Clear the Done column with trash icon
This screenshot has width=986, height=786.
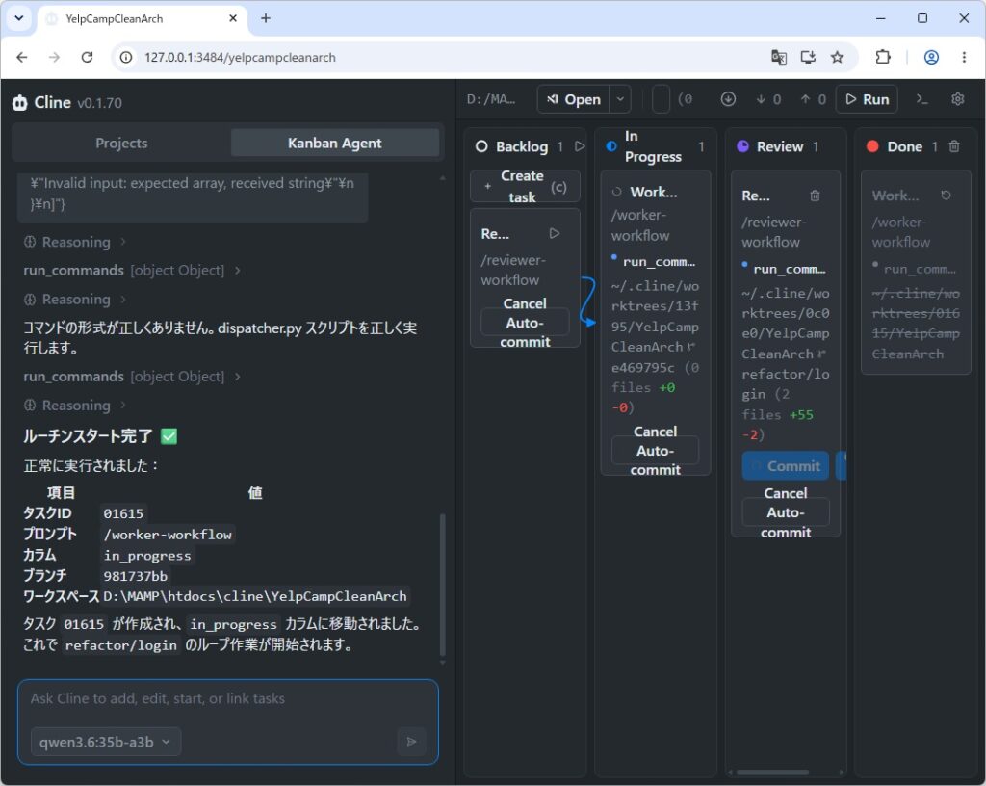point(954,146)
